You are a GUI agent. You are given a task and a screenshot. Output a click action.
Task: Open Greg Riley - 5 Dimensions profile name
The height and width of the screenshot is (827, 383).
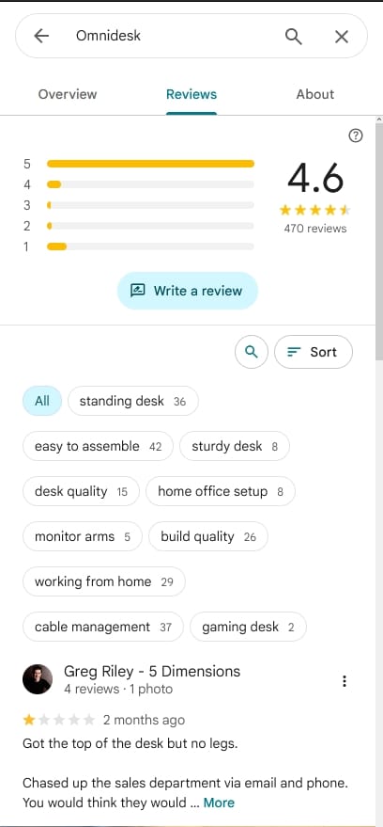pyautogui.click(x=152, y=671)
